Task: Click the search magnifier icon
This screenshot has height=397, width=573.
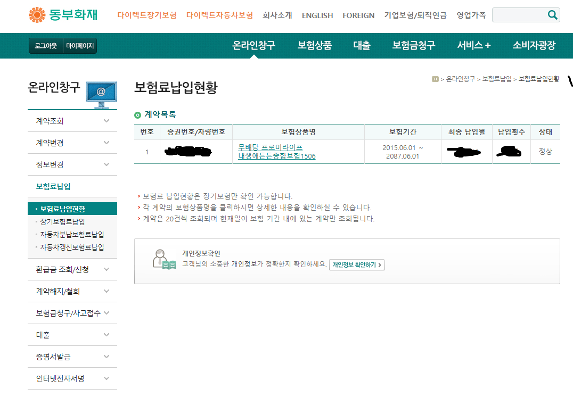Action: [x=552, y=15]
